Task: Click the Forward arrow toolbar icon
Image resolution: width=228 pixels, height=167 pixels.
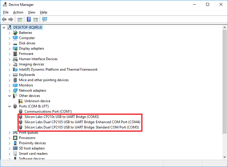Action: point(11,19)
